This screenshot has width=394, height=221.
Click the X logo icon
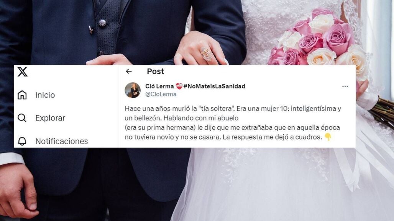coord(22,71)
